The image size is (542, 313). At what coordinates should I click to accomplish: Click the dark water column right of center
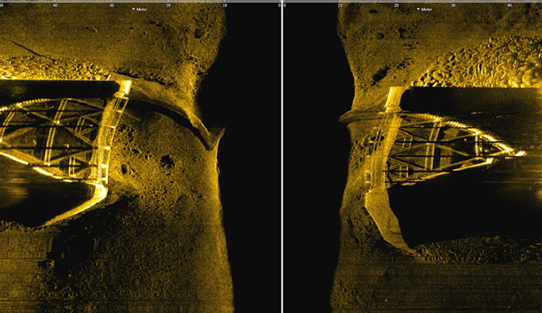pyautogui.click(x=310, y=155)
